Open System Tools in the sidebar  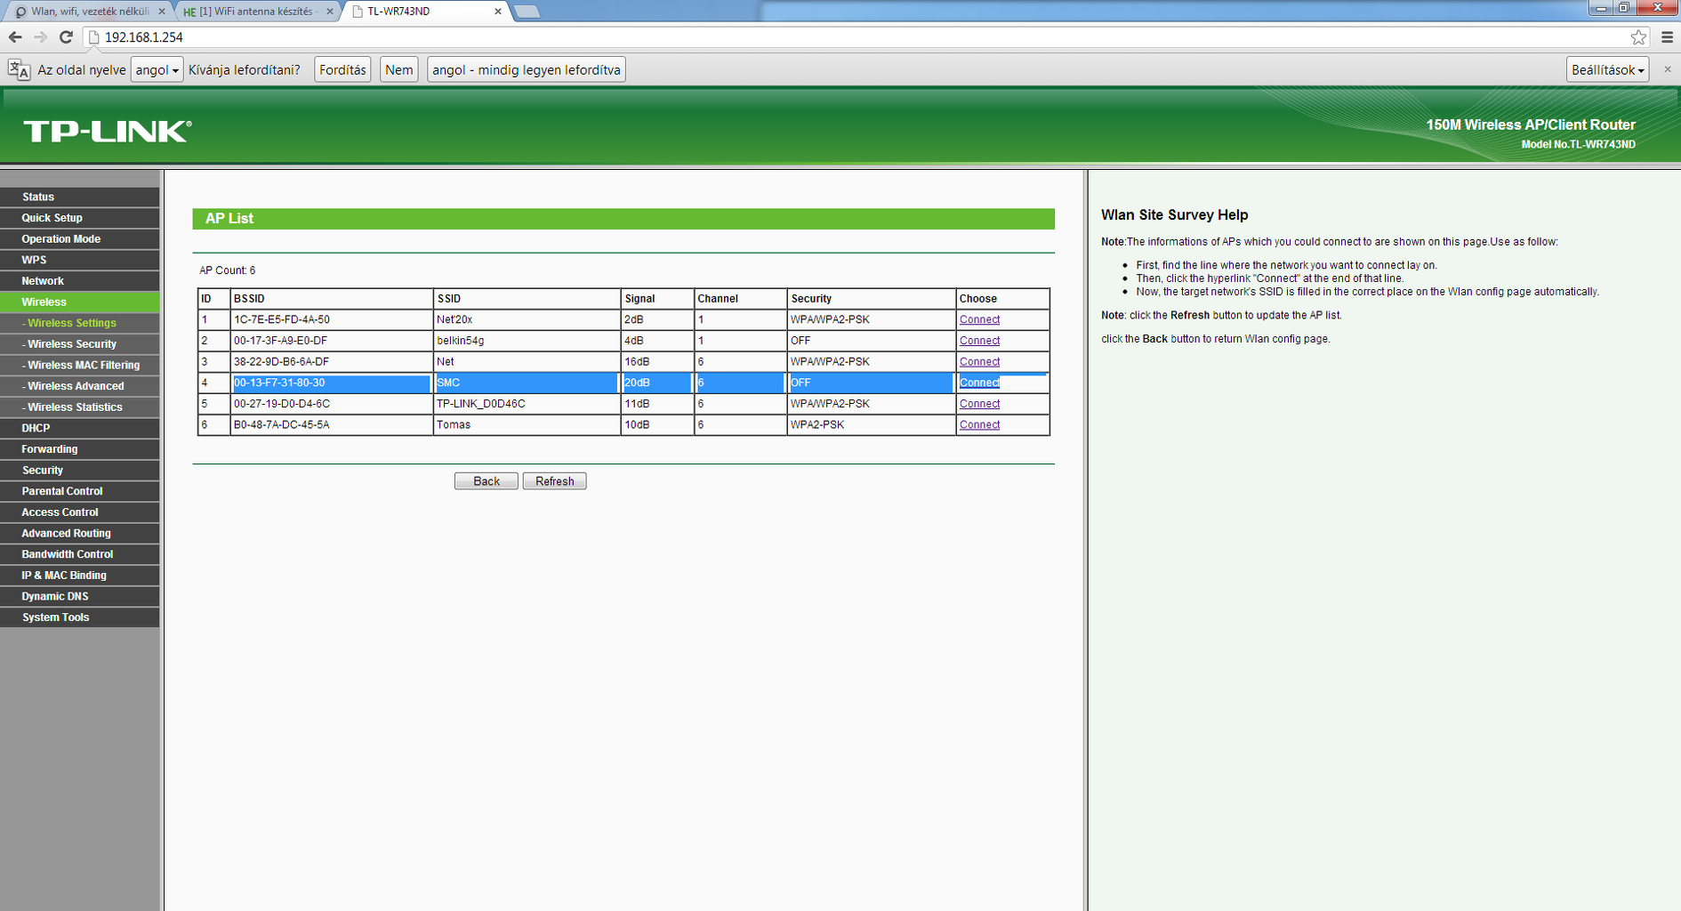point(80,617)
